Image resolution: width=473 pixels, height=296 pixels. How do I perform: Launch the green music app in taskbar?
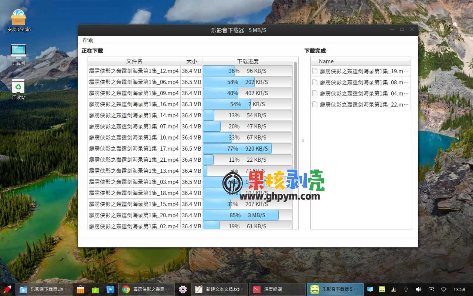pos(95,289)
